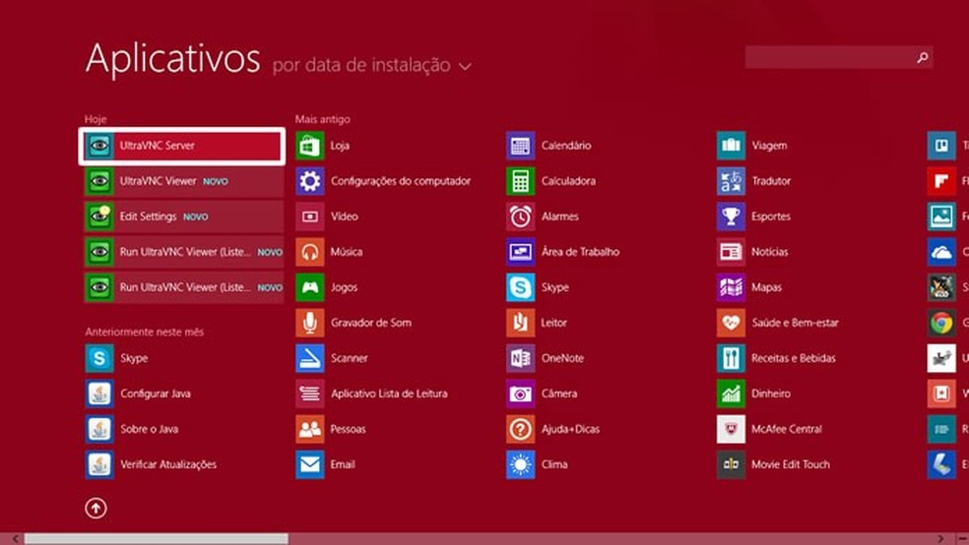This screenshot has width=969, height=545.
Task: Launch OneNote
Action: coord(546,359)
